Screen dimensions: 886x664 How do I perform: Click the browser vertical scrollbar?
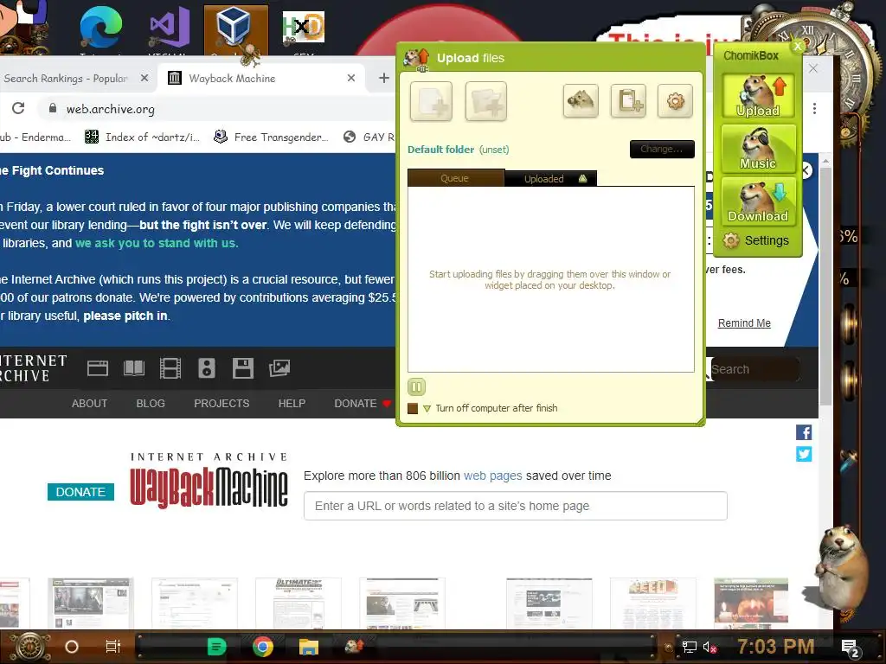pos(825,285)
